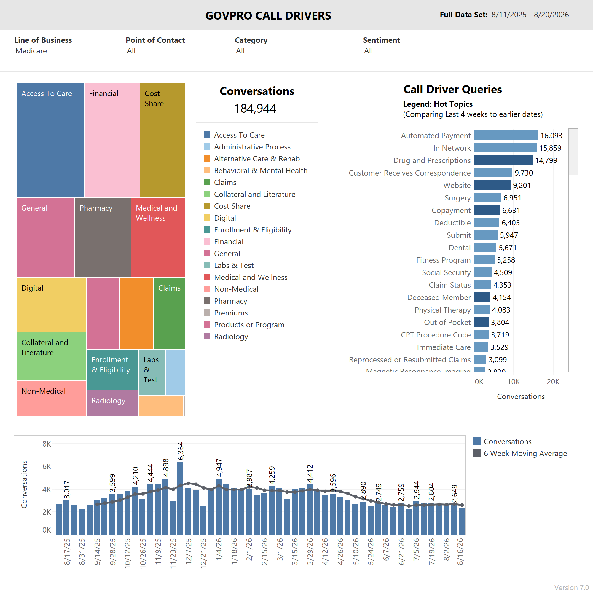Click the Pharmacy legend color square
593x593 pixels.
pos(207,301)
